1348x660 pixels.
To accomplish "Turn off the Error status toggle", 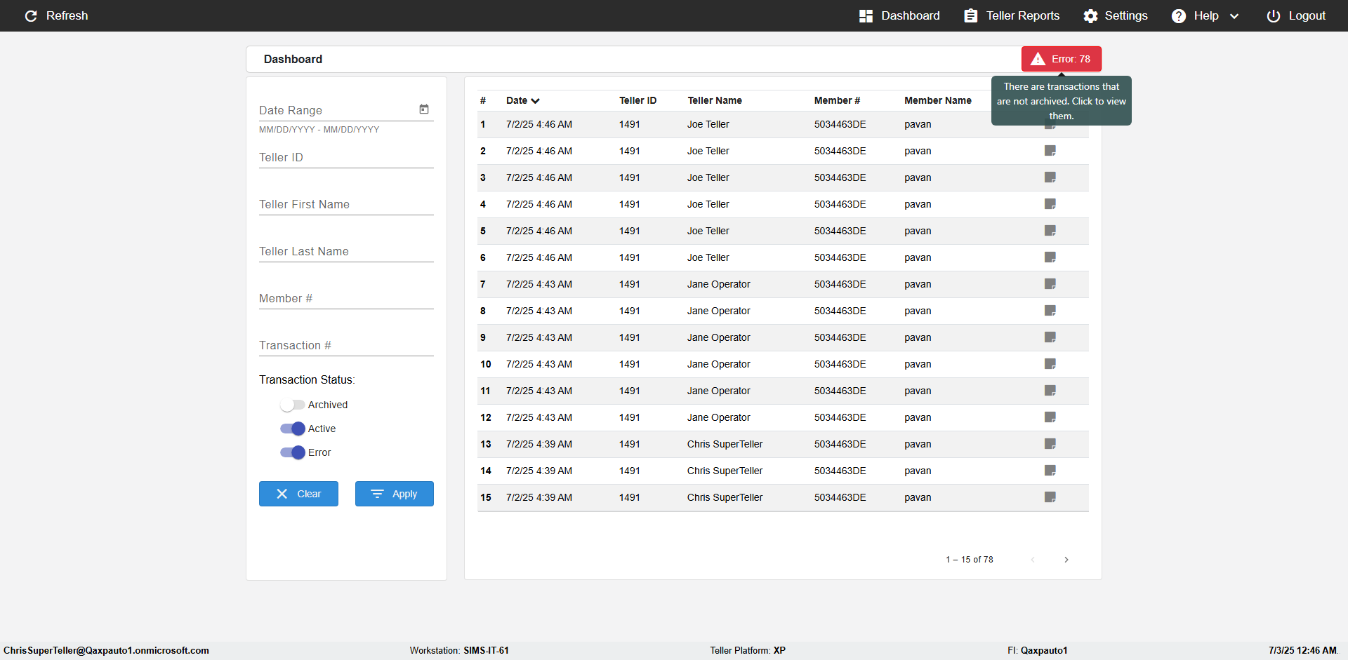I will tap(292, 452).
